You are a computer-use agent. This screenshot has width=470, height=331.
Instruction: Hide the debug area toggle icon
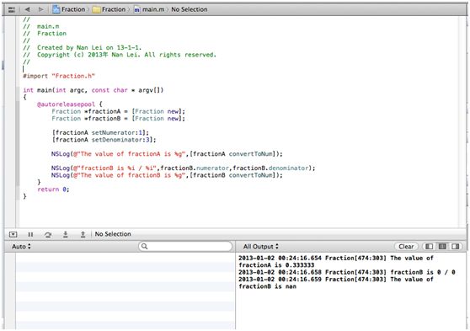13,234
